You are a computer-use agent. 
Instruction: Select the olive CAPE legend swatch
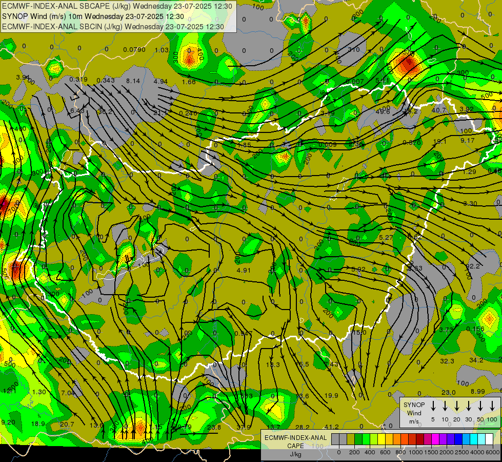tap(351, 439)
